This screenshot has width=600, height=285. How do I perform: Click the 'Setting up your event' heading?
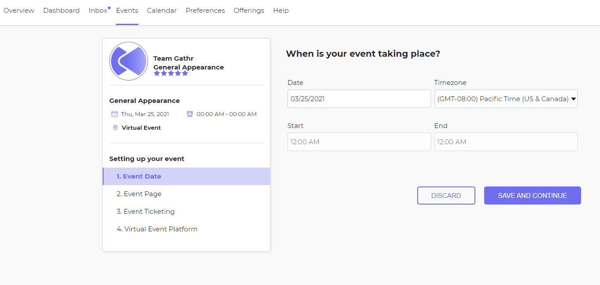[147, 159]
